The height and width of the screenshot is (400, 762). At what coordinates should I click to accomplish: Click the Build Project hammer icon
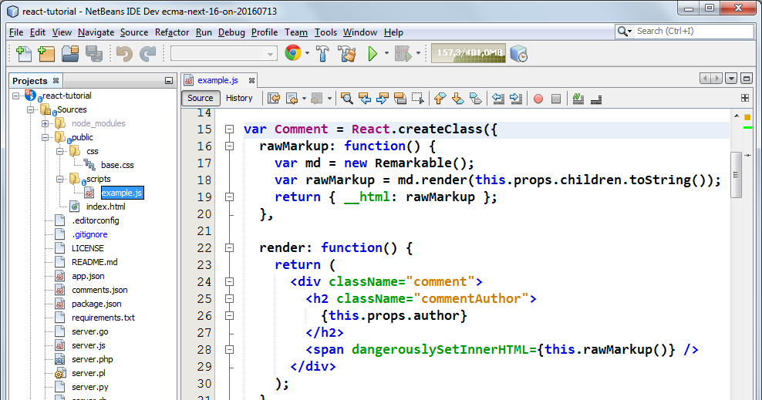click(322, 53)
